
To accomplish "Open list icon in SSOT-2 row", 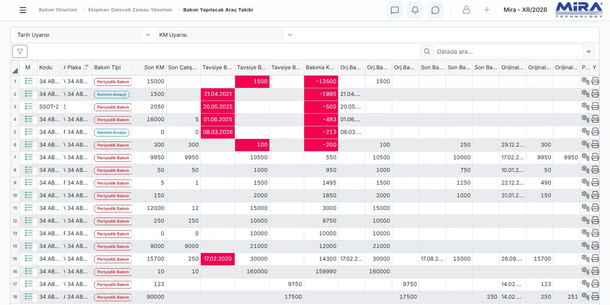I will (29, 106).
